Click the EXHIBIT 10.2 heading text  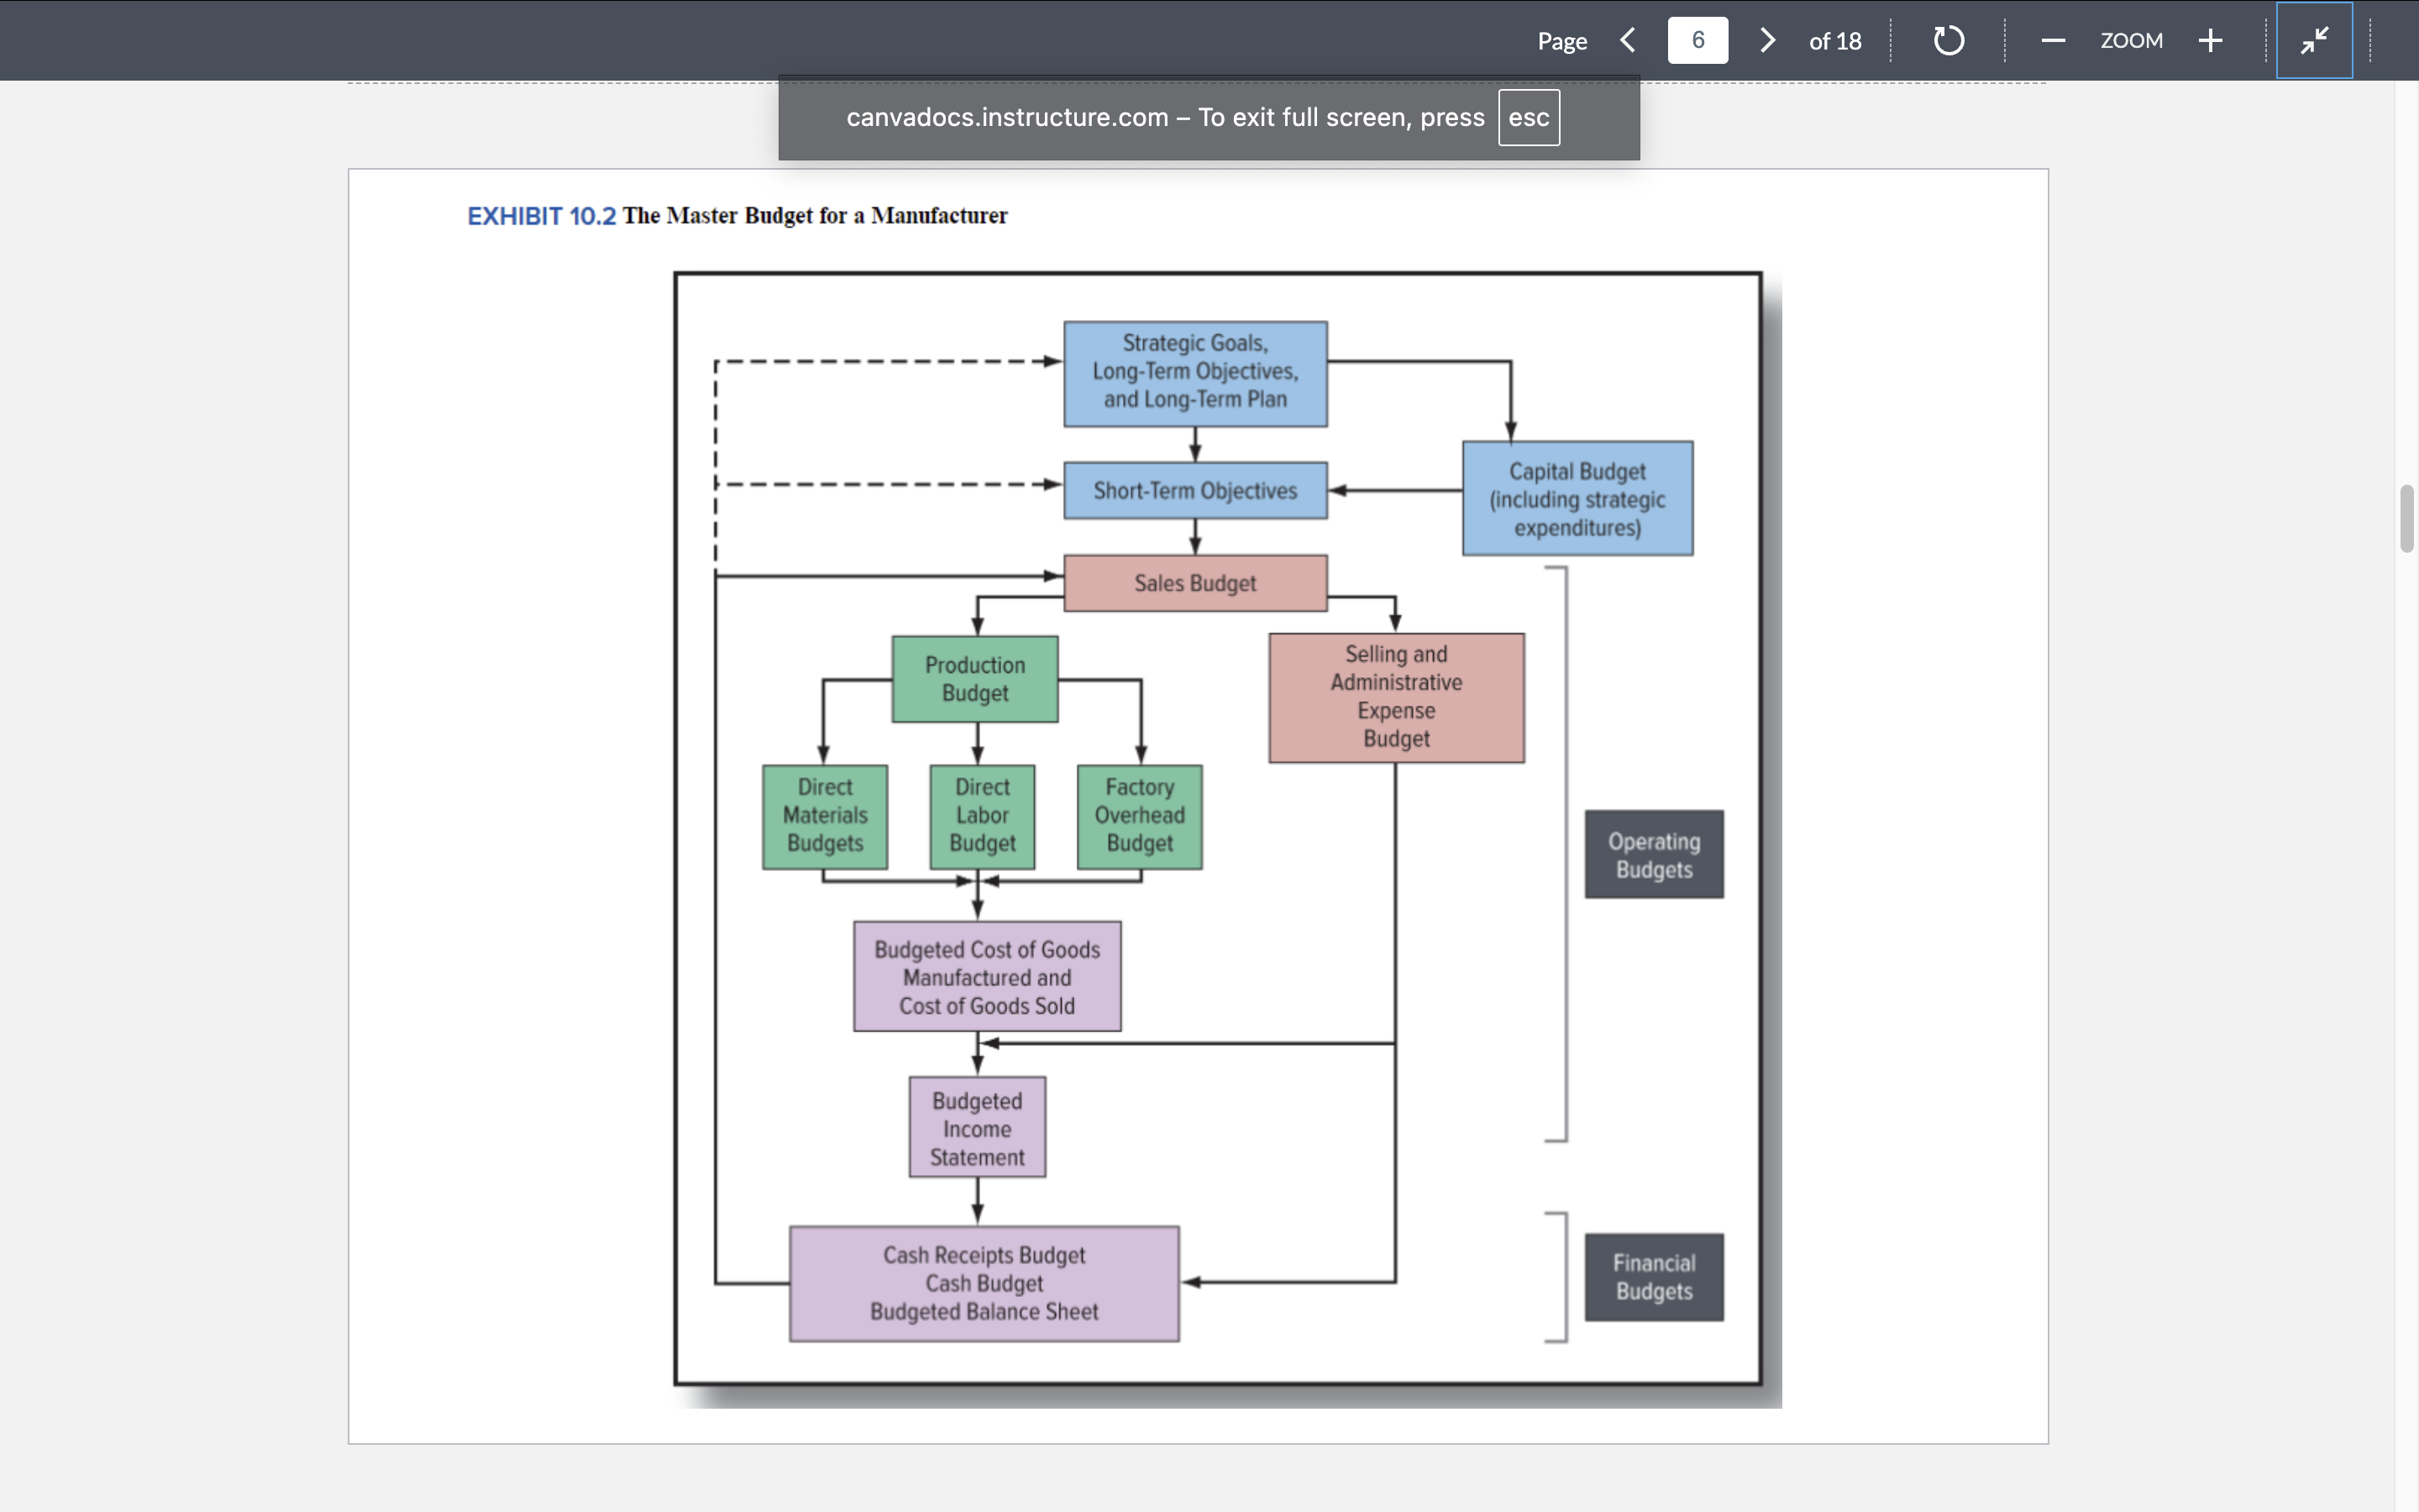click(x=541, y=216)
